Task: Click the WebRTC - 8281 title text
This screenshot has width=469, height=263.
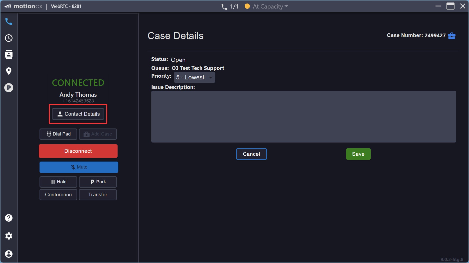Action: pos(66,6)
